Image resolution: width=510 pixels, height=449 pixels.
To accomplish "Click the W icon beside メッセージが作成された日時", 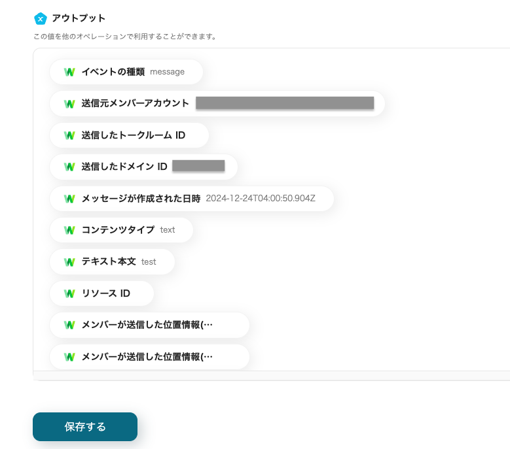I will click(69, 199).
